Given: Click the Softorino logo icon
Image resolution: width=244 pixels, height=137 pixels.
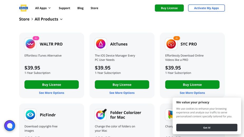Looking at the screenshot, I should click(x=23, y=8).
